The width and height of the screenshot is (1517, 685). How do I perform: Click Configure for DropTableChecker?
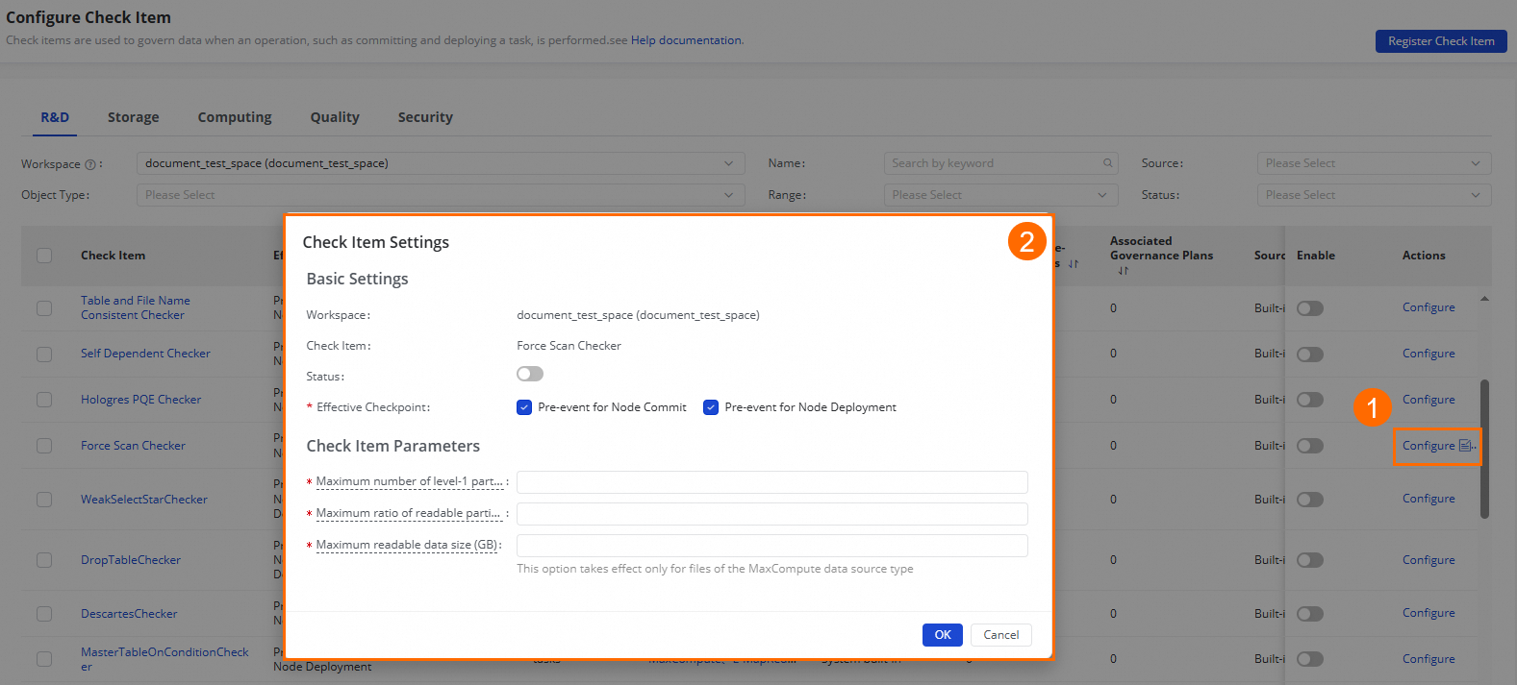click(1429, 560)
